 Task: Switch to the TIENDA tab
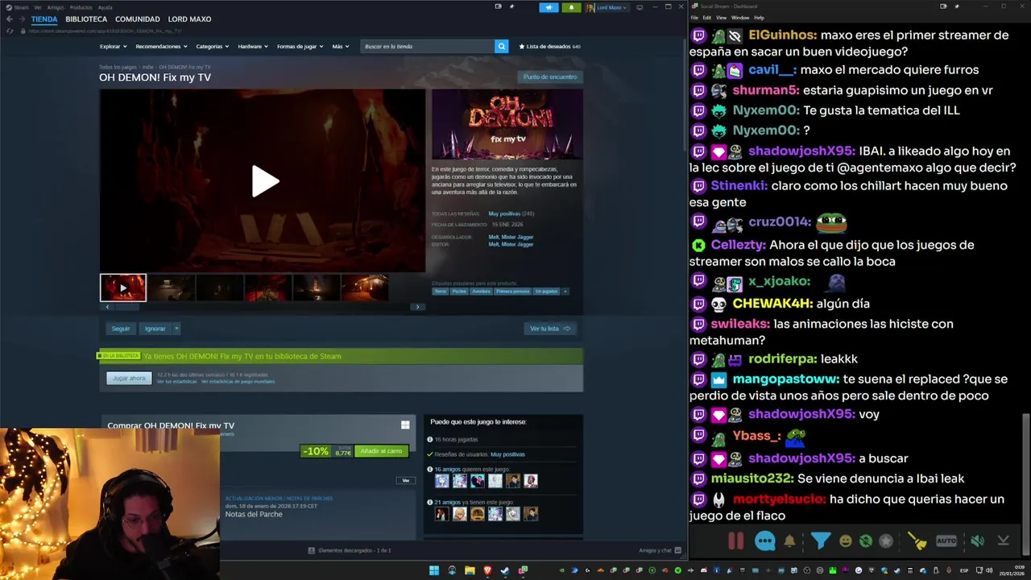pyautogui.click(x=44, y=19)
